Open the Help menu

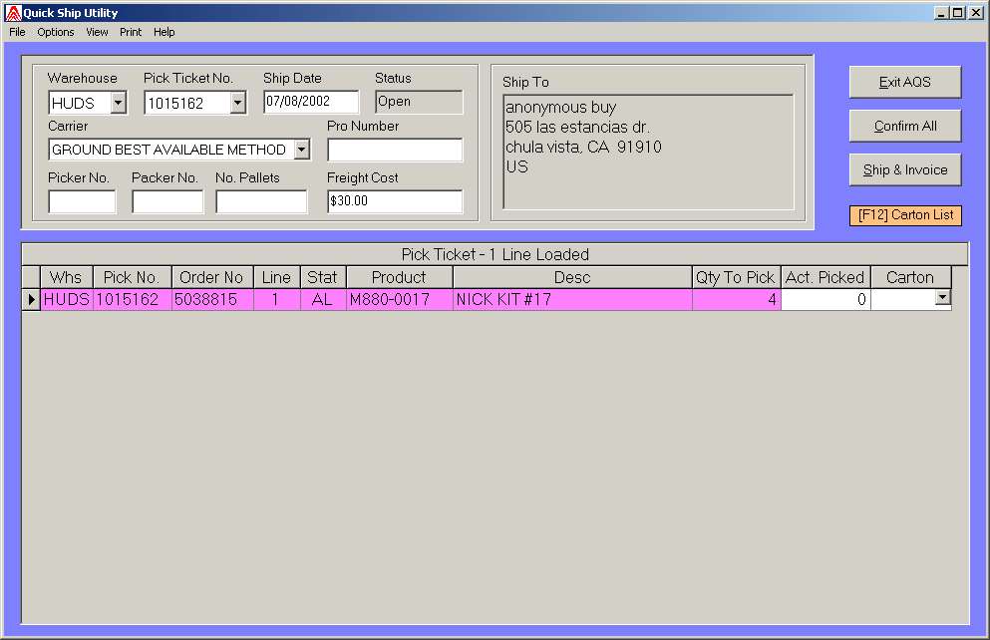click(165, 32)
